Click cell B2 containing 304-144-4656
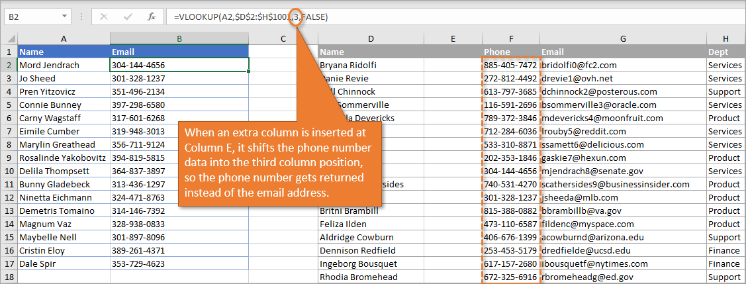746x284 pixels. tap(179, 65)
